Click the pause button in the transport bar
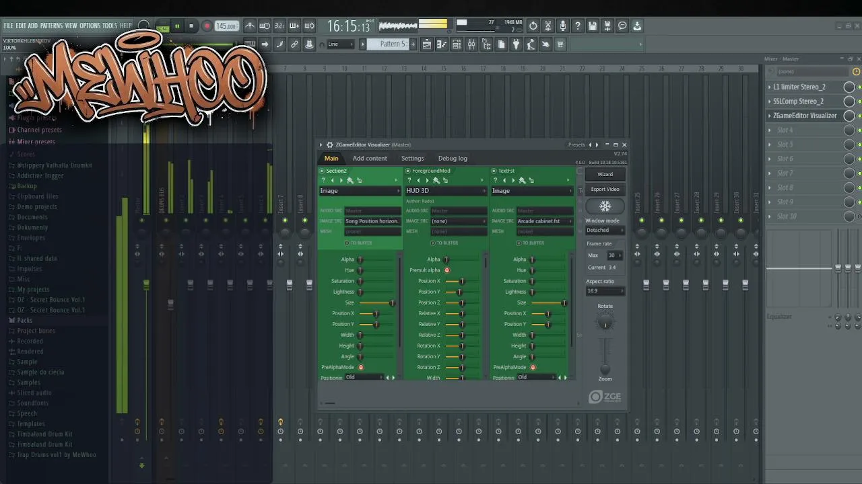The height and width of the screenshot is (484, 862). click(x=177, y=26)
